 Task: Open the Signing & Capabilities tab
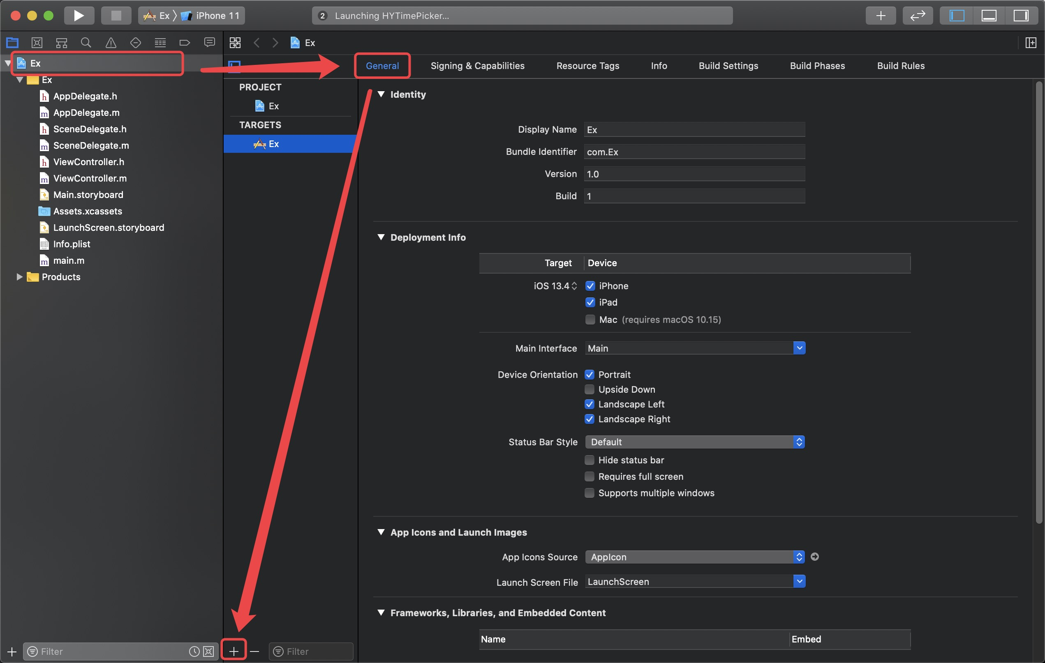(477, 65)
